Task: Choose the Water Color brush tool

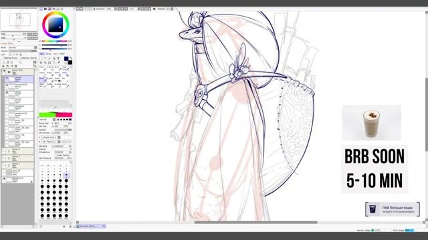Action: 66,69
